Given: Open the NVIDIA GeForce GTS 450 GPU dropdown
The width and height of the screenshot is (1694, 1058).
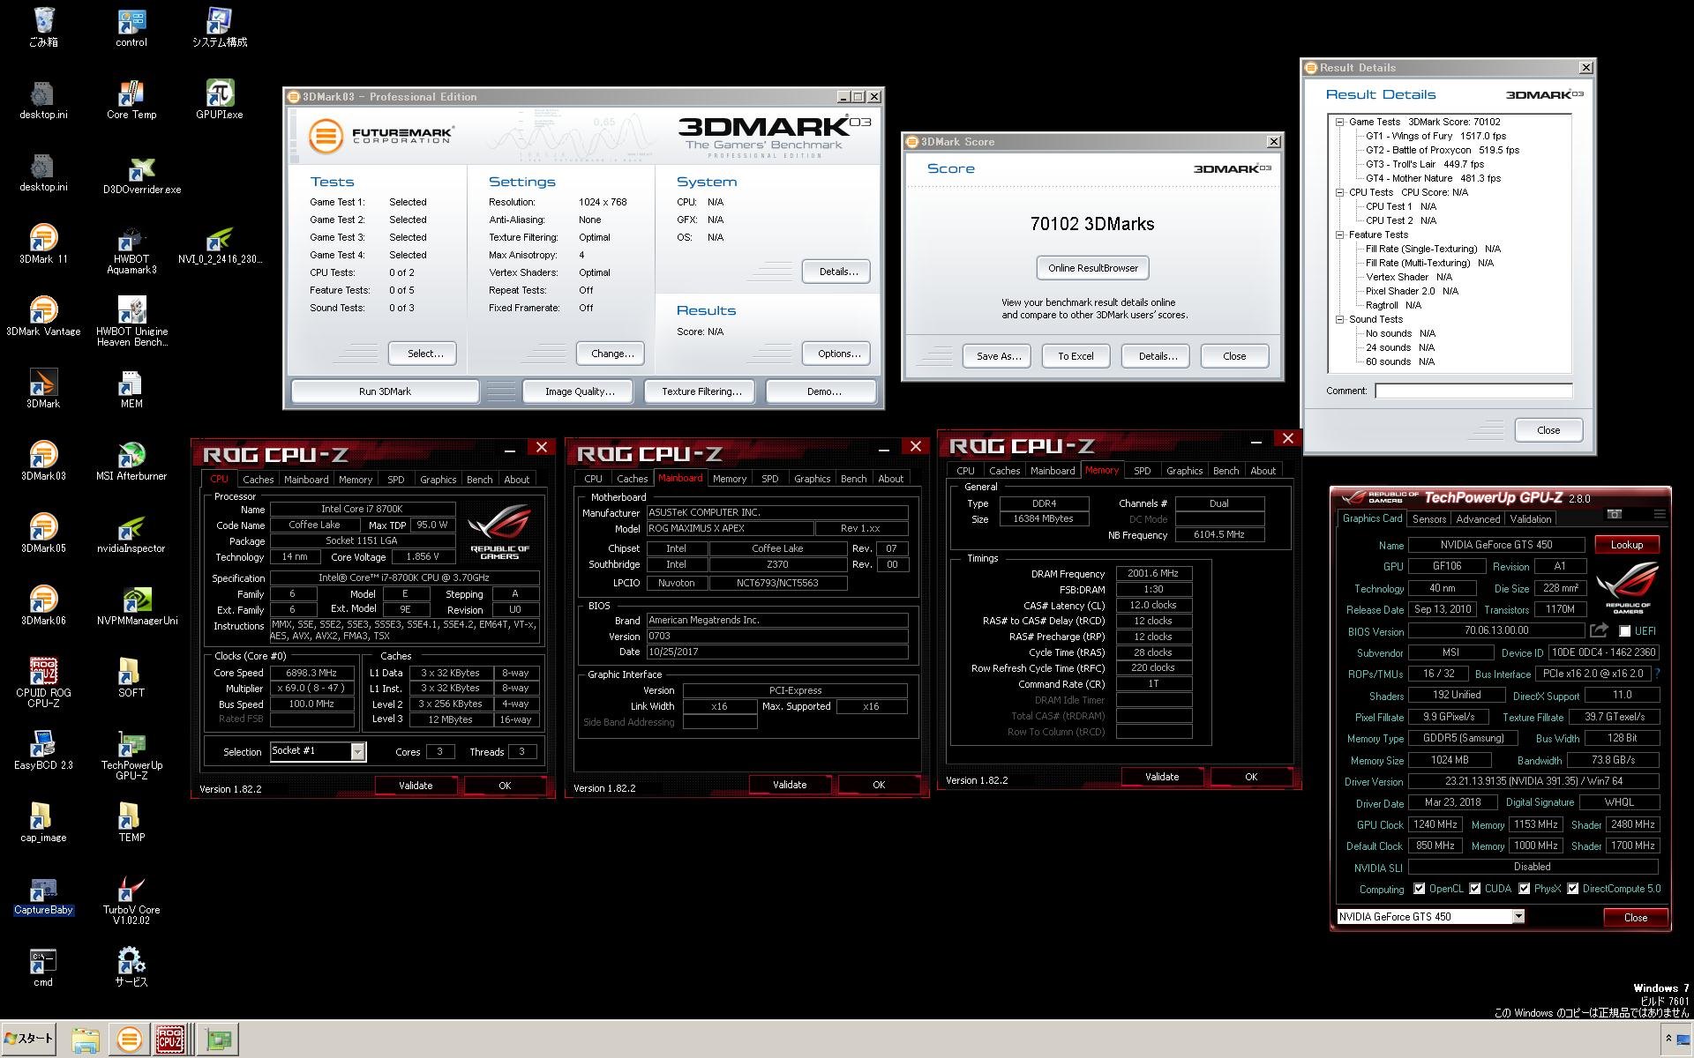Looking at the screenshot, I should [1518, 917].
